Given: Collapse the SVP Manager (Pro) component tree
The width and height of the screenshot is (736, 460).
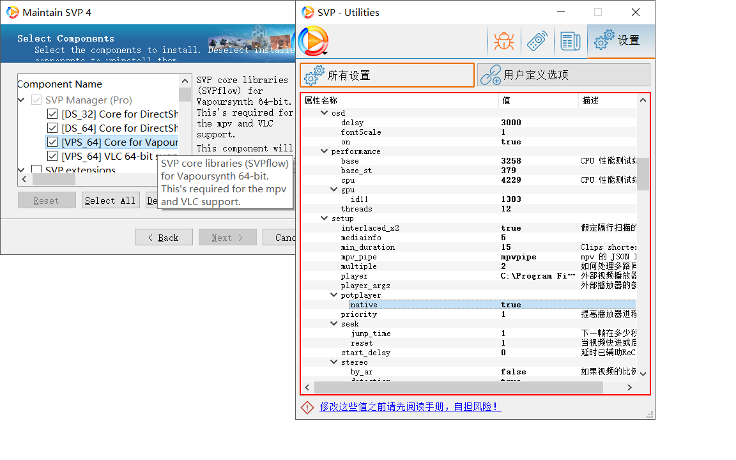Looking at the screenshot, I should 22,100.
